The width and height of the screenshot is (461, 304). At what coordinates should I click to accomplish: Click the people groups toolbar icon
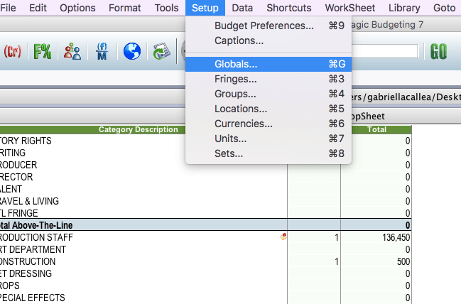point(72,51)
